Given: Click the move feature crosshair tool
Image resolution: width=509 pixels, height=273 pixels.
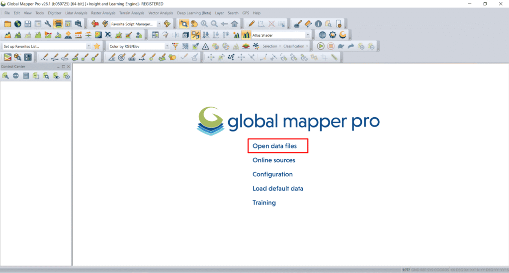Looking at the screenshot, I should [x=211, y=58].
